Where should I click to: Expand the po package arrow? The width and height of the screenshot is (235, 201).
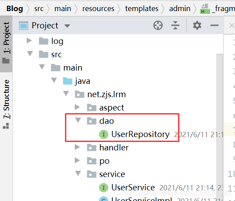(77, 160)
